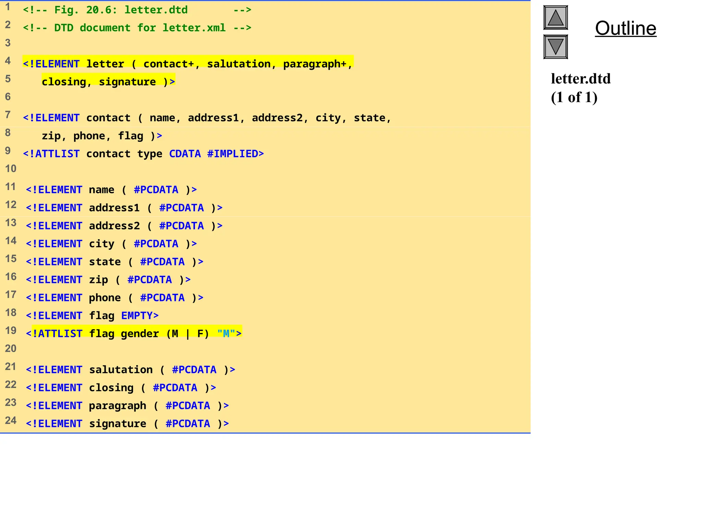Click ELEMENT closing declaration on line 22
The width and height of the screenshot is (702, 526).
121,388
